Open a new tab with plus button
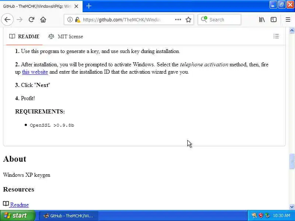The image size is (295, 221). coord(89,6)
